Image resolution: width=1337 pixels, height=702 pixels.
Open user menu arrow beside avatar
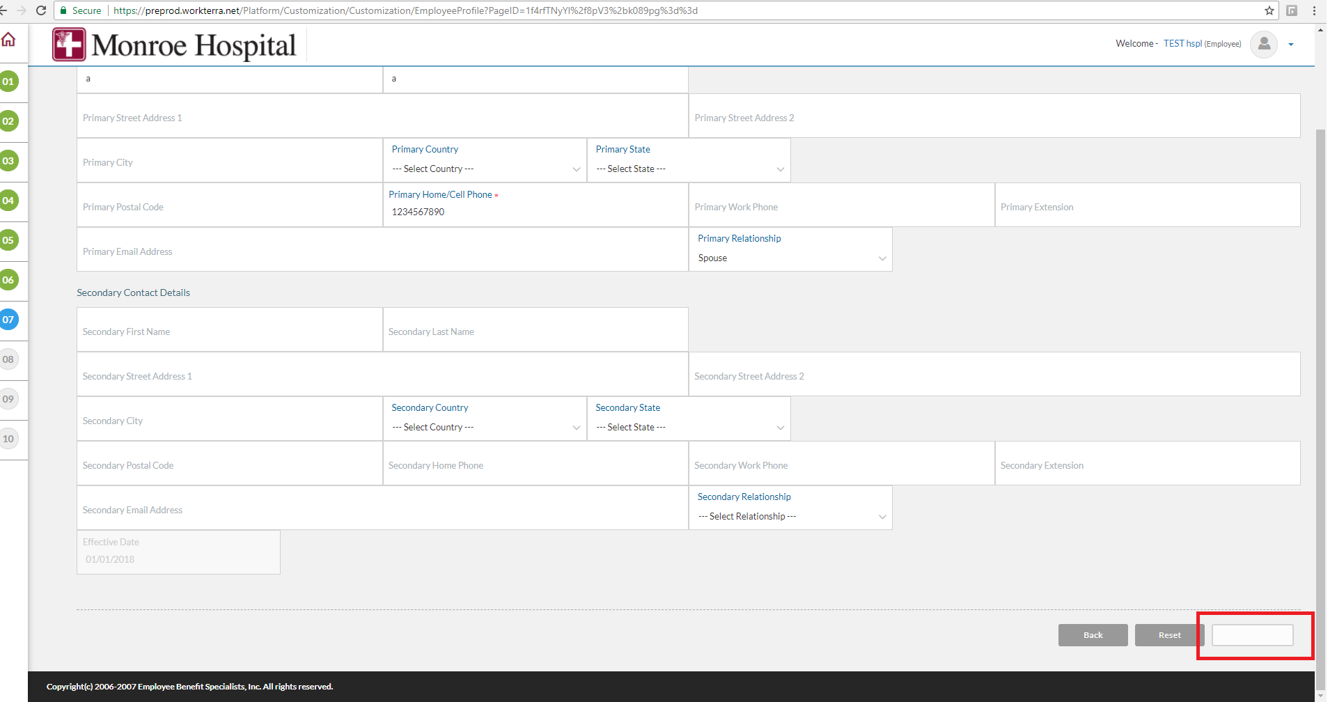(x=1291, y=45)
